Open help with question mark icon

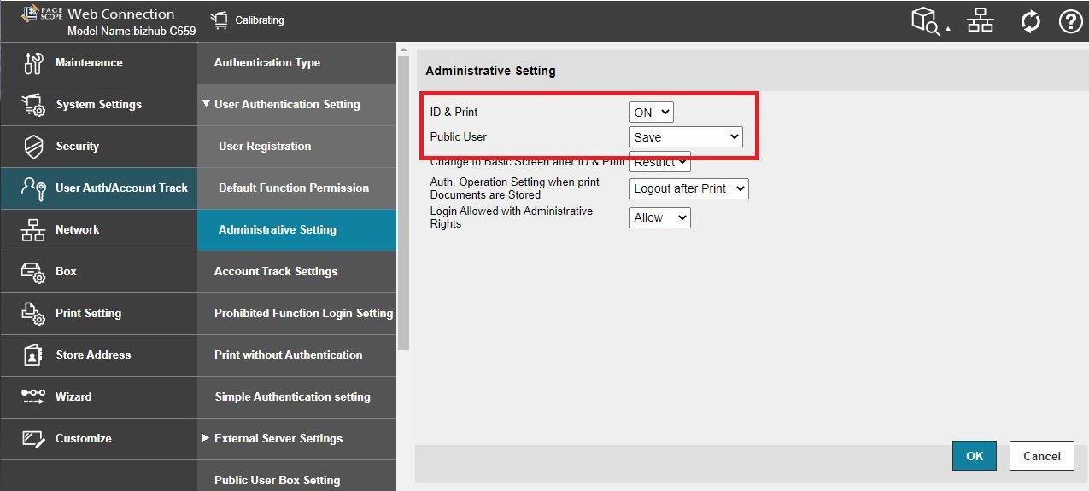coord(1070,22)
